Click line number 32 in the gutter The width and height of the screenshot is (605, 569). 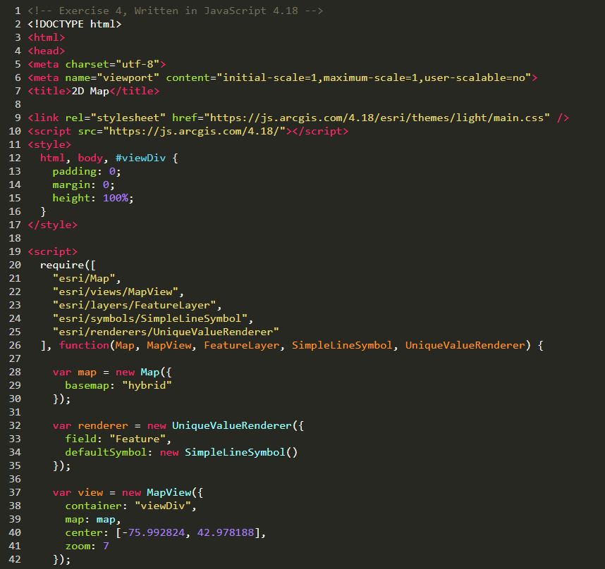click(x=15, y=425)
